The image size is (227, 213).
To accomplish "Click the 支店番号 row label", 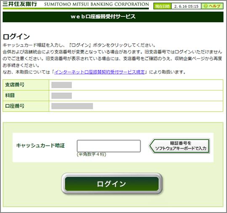I will (15, 85).
